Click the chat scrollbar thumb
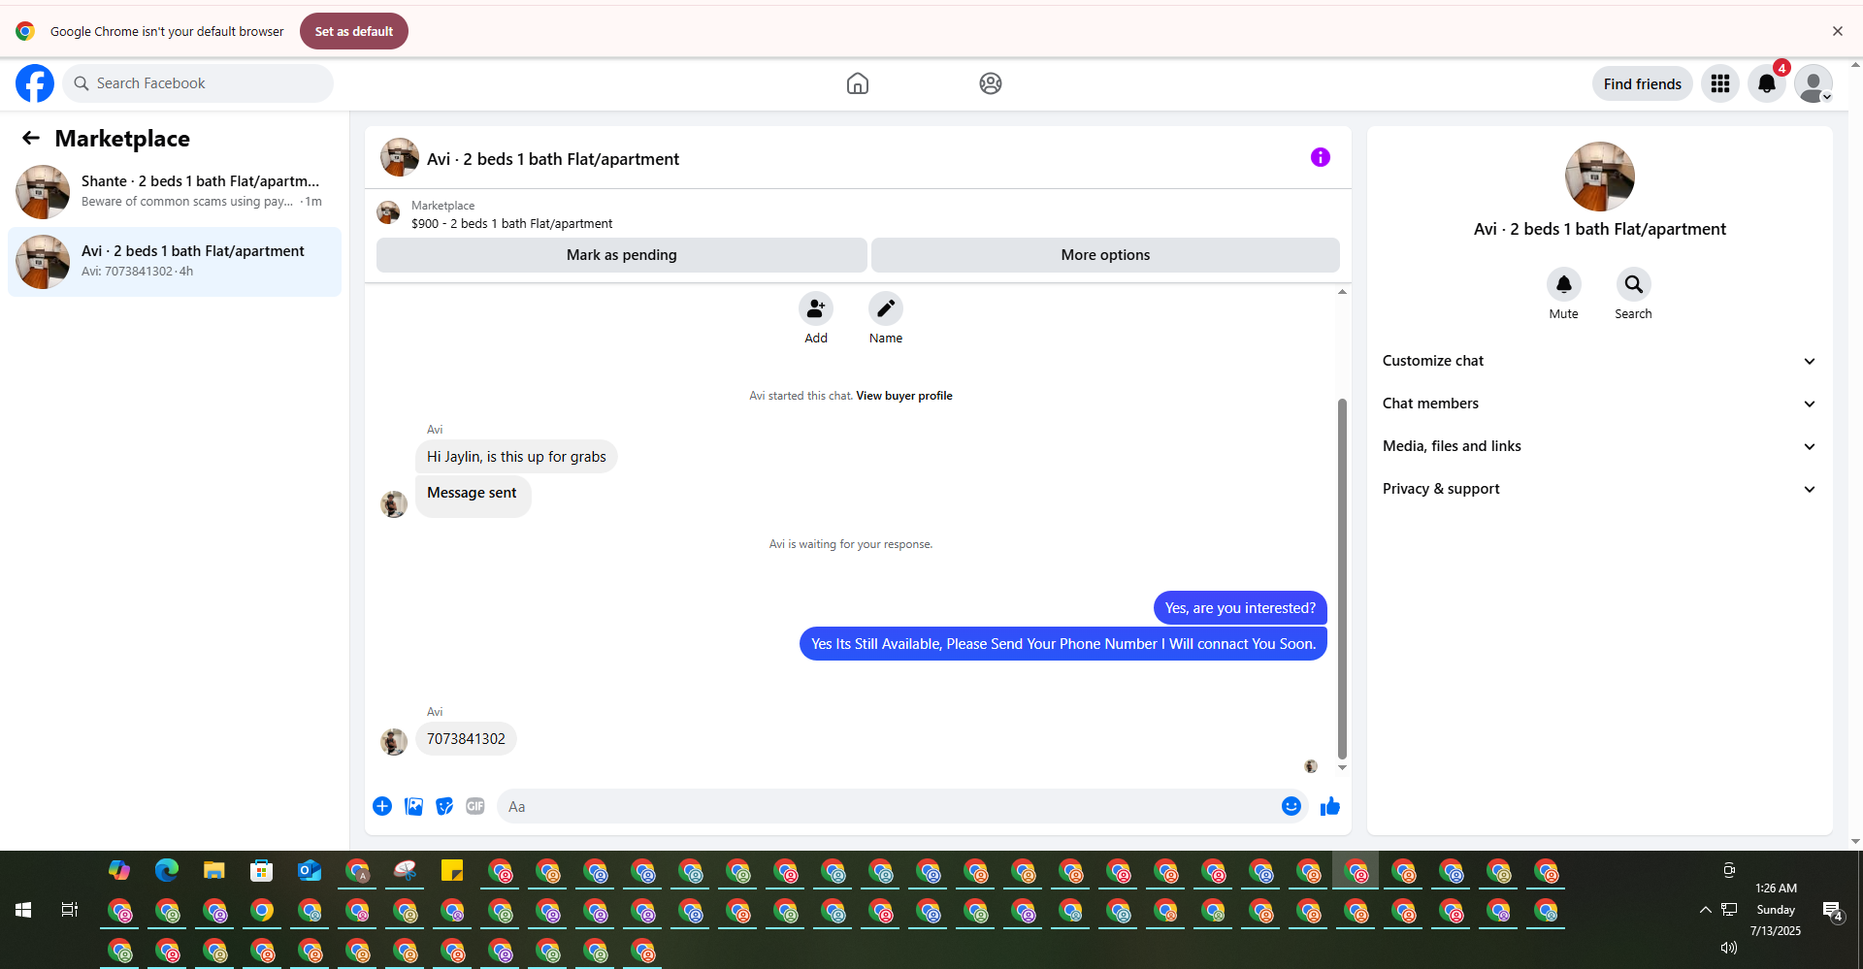The height and width of the screenshot is (969, 1863). (1342, 578)
